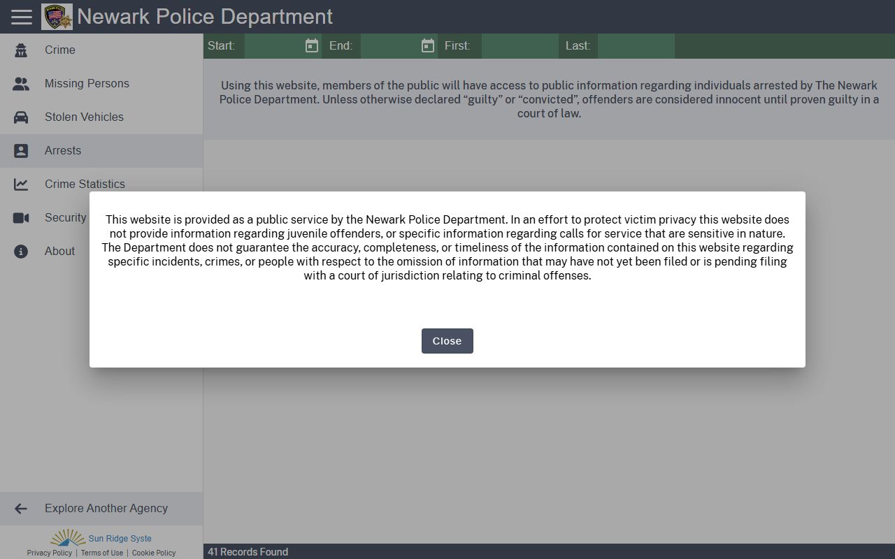This screenshot has height=559, width=895.
Task: Select Missing Persons in the sidebar
Action: click(x=87, y=84)
